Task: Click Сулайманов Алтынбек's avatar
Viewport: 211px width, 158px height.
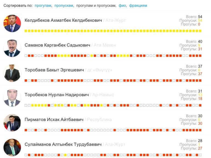Action: coord(12,148)
